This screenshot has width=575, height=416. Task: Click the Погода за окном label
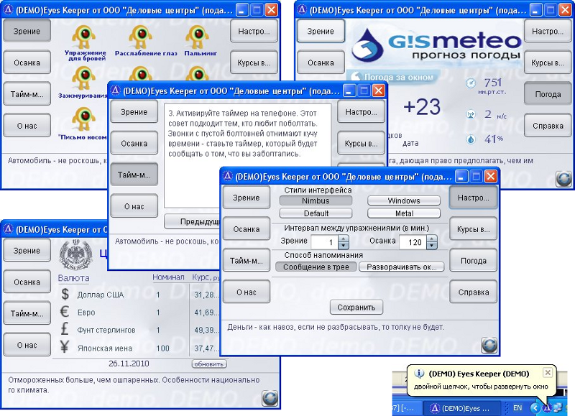[x=399, y=78]
